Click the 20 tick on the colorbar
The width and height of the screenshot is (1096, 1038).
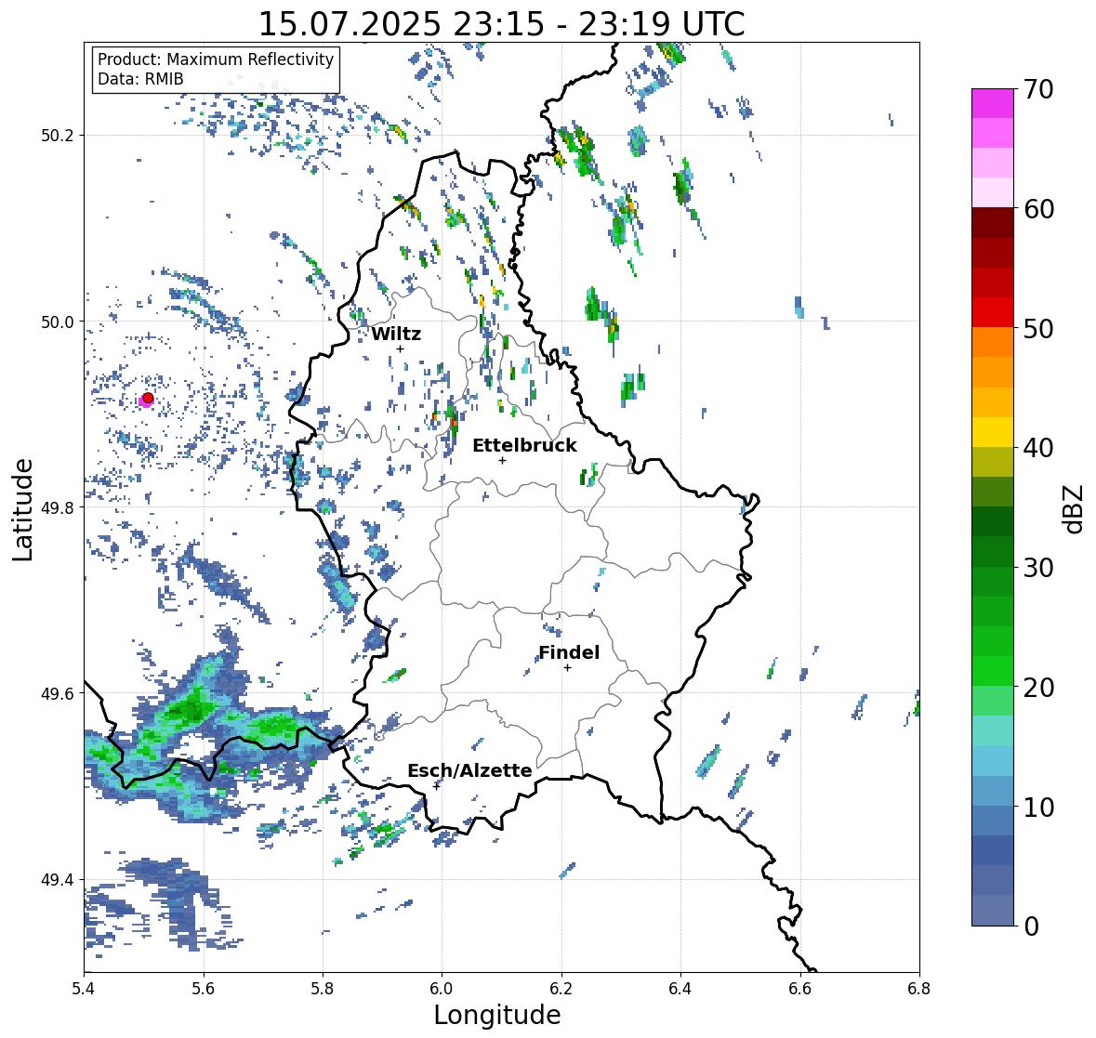tap(1038, 687)
